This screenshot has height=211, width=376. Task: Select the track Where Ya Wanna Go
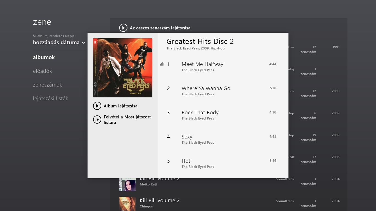click(x=206, y=88)
